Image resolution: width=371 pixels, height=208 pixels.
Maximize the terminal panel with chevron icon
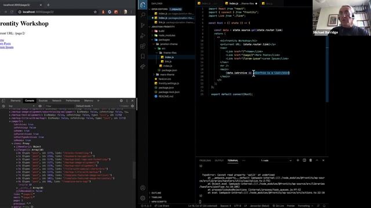317,161
